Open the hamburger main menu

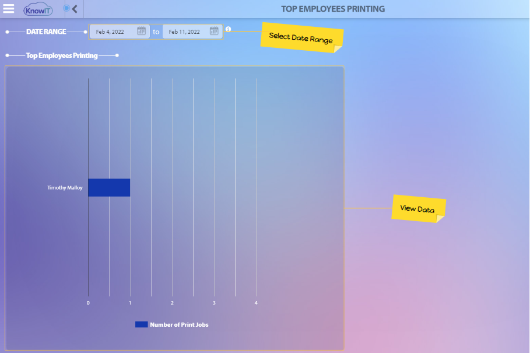click(9, 8)
